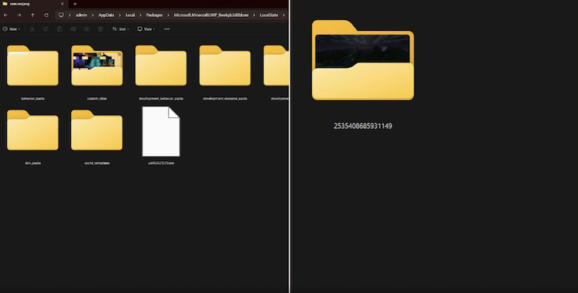Navigate up one folder level

(x=33, y=15)
